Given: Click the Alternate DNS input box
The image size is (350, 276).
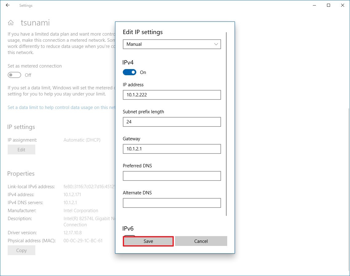Looking at the screenshot, I should click(172, 203).
